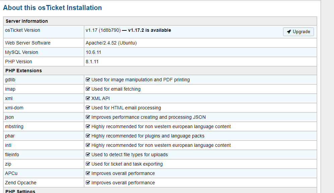Click the xml-dom extension check icon
The height and width of the screenshot is (193, 334).
click(x=88, y=108)
